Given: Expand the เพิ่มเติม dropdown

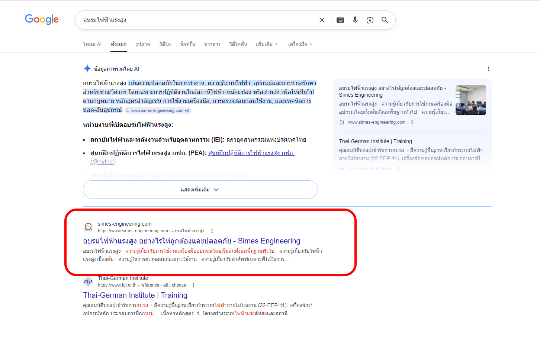Looking at the screenshot, I should [267, 44].
